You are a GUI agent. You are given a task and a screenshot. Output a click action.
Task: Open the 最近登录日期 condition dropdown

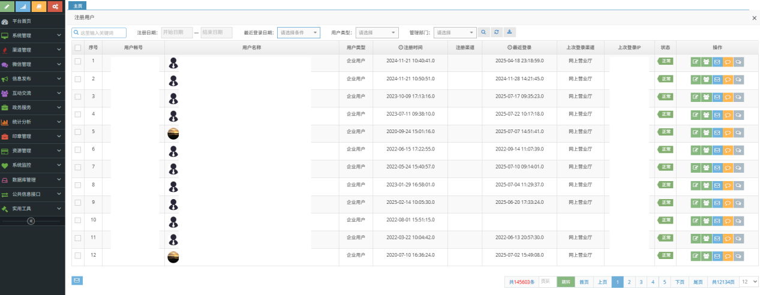(x=299, y=33)
